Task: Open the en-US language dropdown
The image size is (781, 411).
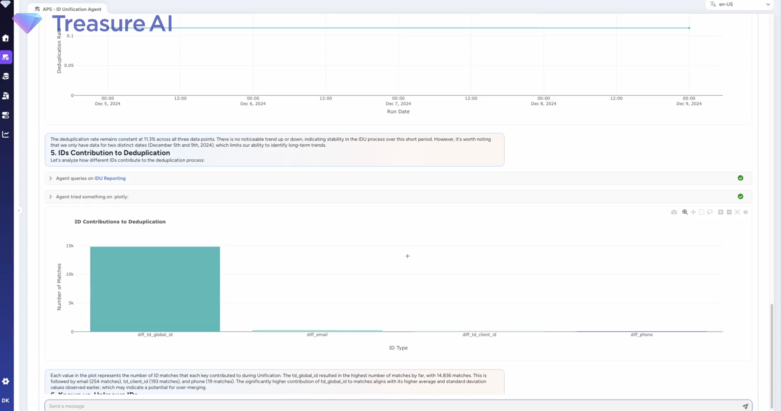Action: tap(740, 4)
